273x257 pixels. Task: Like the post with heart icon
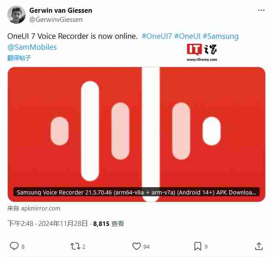pos(136,246)
